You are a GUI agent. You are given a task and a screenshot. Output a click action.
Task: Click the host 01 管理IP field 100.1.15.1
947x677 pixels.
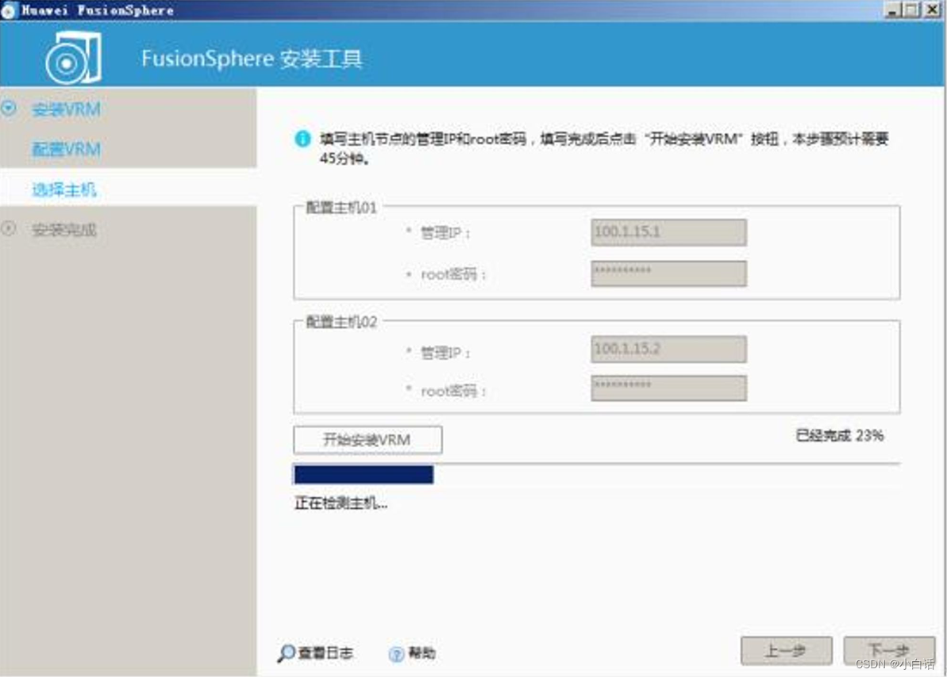click(668, 232)
